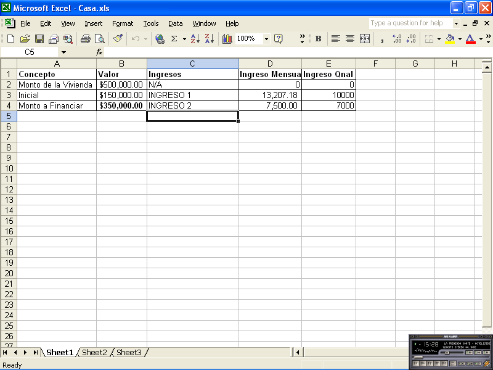The image size is (493, 370).
Task: Launch the Chart Wizard
Action: click(227, 39)
